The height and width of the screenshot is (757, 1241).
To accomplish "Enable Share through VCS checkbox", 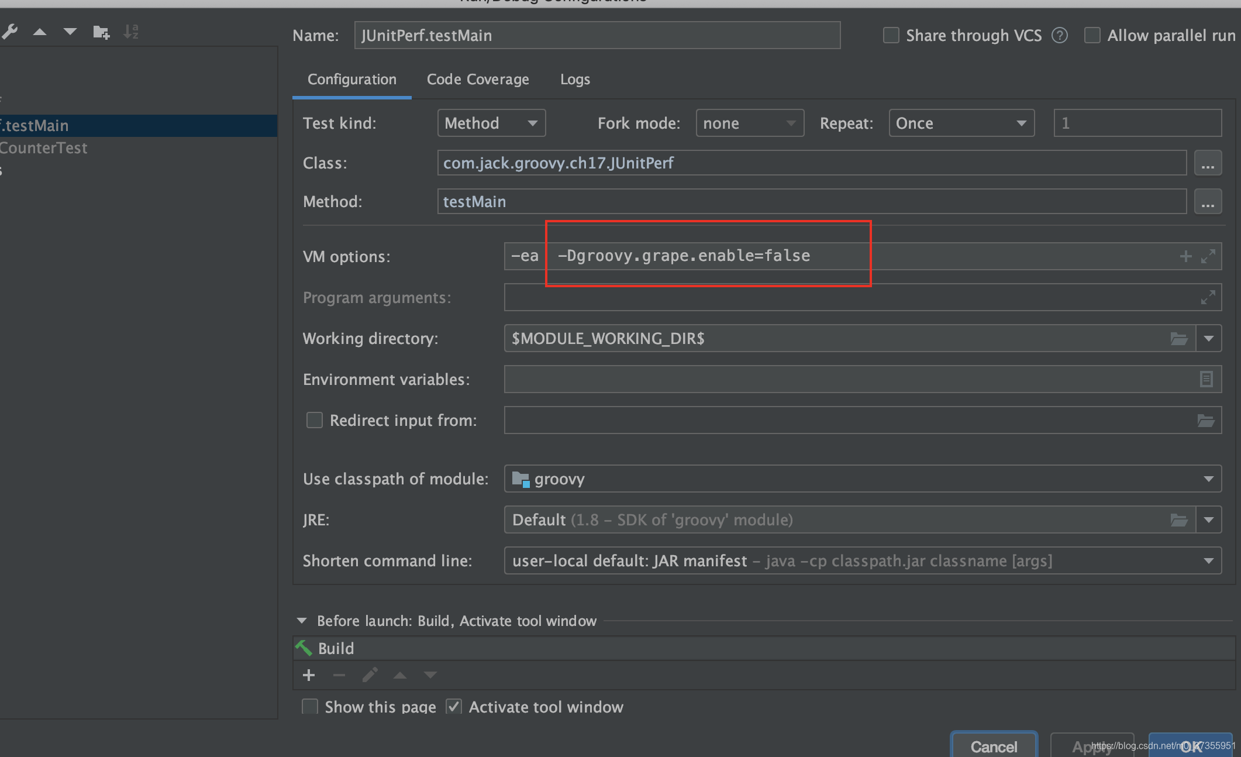I will tap(891, 36).
